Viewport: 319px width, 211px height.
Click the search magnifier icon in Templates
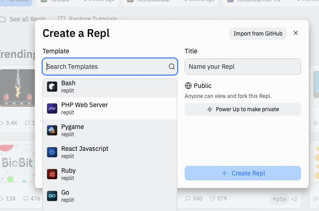pyautogui.click(x=171, y=67)
